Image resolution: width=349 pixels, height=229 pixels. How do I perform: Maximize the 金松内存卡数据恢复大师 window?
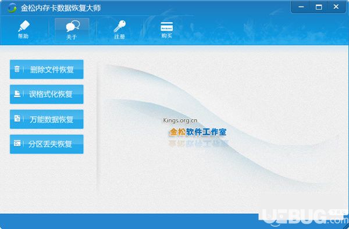319,7
